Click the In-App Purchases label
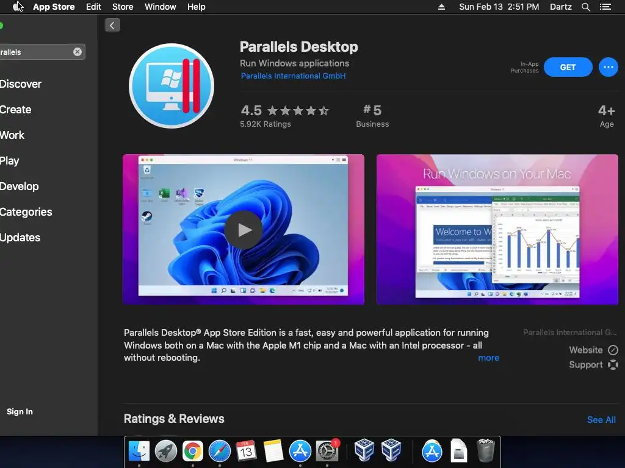This screenshot has height=468, width=625. coord(524,67)
